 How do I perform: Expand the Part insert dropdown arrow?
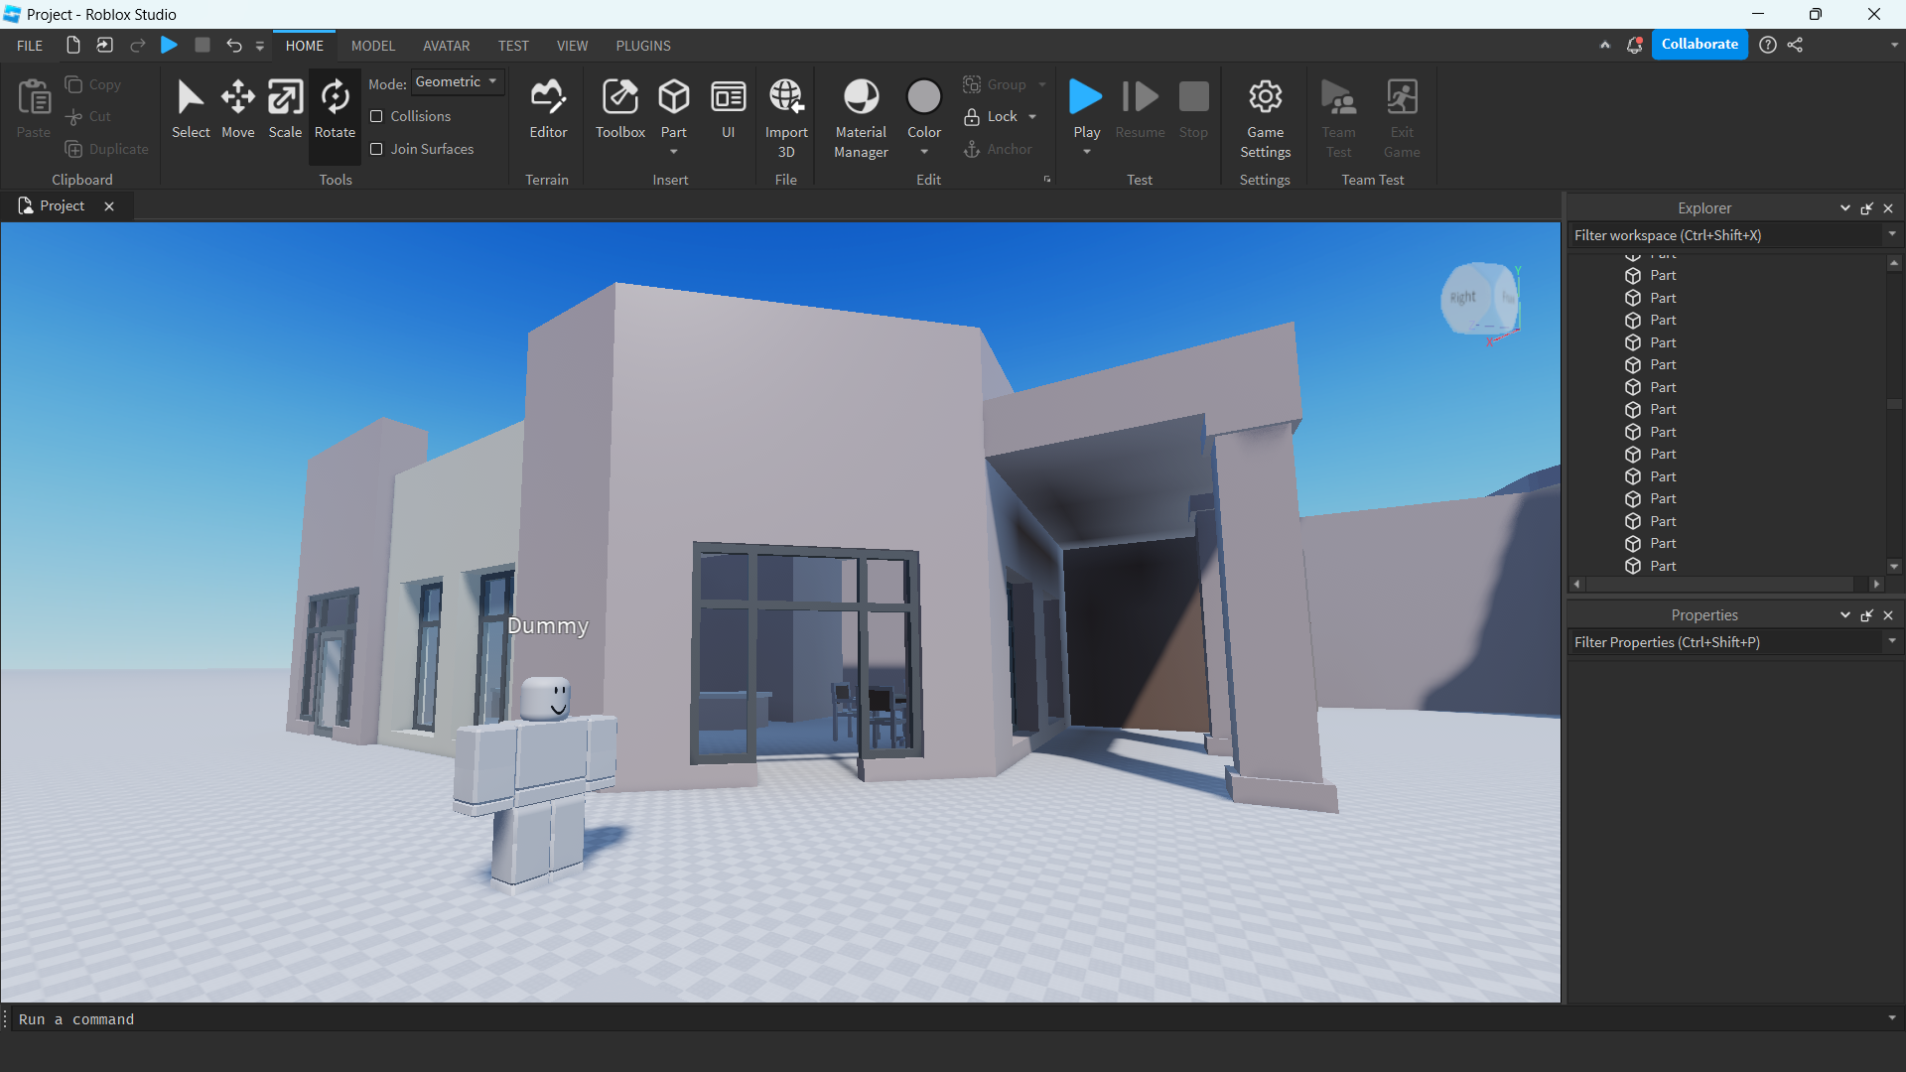coord(674,152)
